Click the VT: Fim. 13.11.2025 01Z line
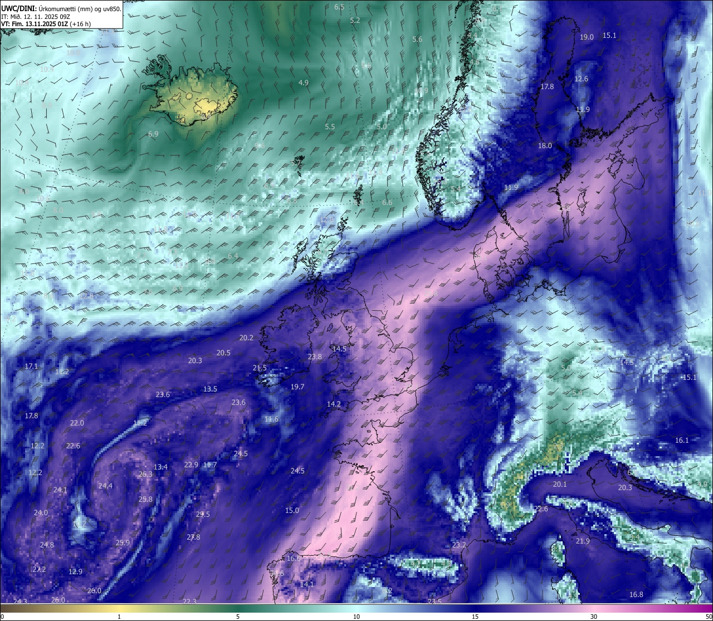Image resolution: width=713 pixels, height=621 pixels. pos(46,24)
